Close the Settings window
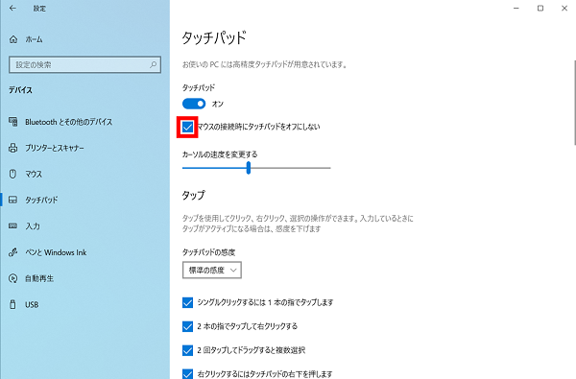576x379 pixels. point(564,8)
